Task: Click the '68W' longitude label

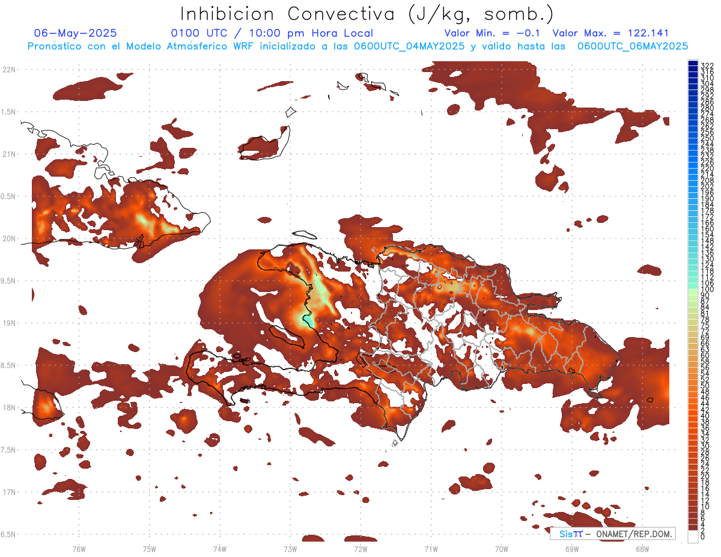Action: coord(642,549)
